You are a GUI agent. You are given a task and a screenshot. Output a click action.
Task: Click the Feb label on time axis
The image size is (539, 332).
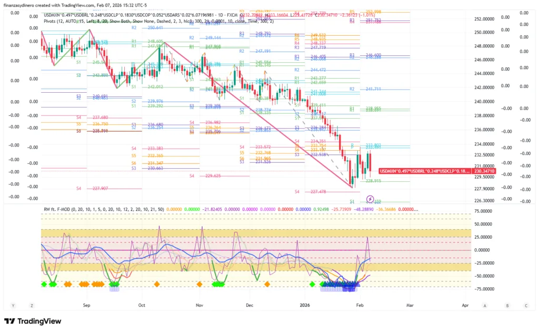click(x=360, y=305)
